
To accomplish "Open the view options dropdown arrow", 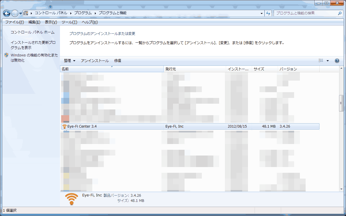I will coord(328,61).
